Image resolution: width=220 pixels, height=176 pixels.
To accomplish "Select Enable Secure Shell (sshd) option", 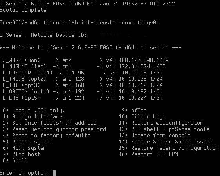I will (166, 142).
